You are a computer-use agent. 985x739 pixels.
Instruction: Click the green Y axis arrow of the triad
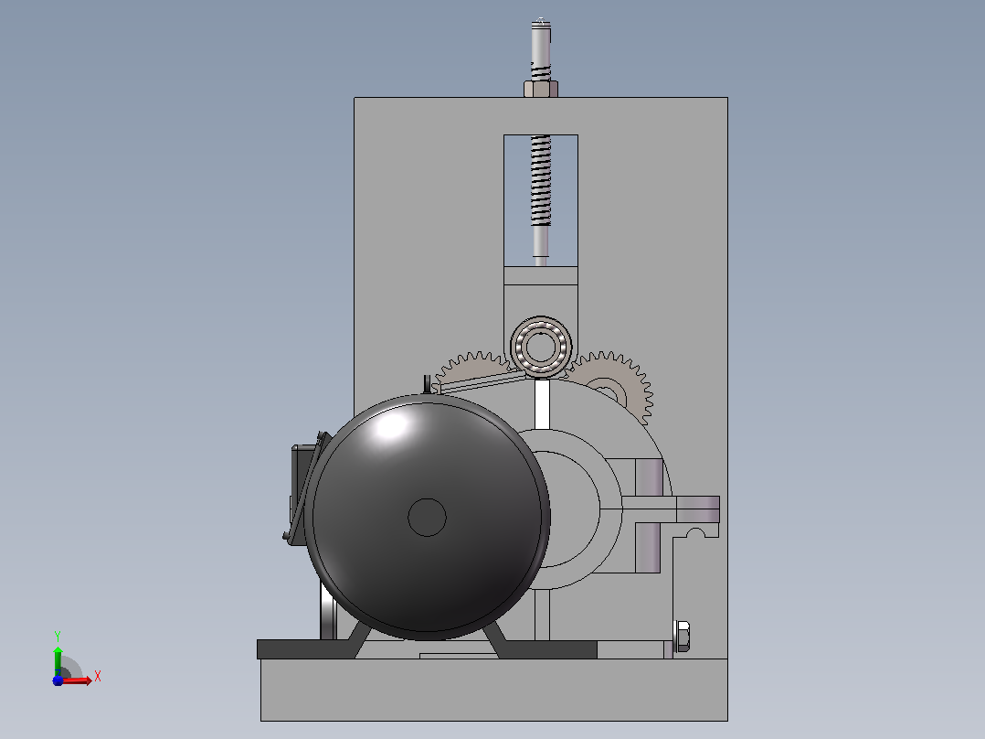pyautogui.click(x=58, y=661)
